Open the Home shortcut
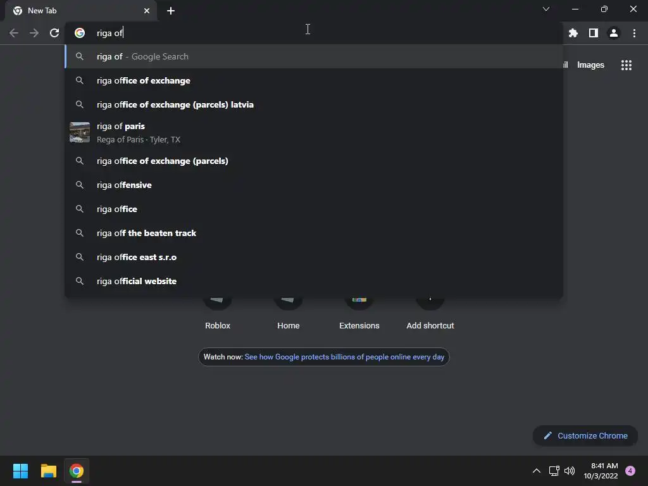The height and width of the screenshot is (486, 648). click(288, 313)
